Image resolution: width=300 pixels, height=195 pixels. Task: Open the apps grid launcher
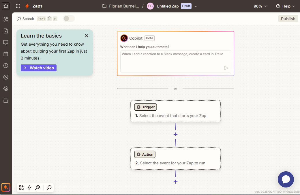18,6
